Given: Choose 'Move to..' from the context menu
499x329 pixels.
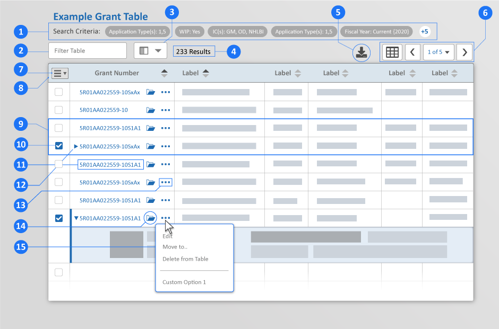Looking at the screenshot, I should [175, 247].
